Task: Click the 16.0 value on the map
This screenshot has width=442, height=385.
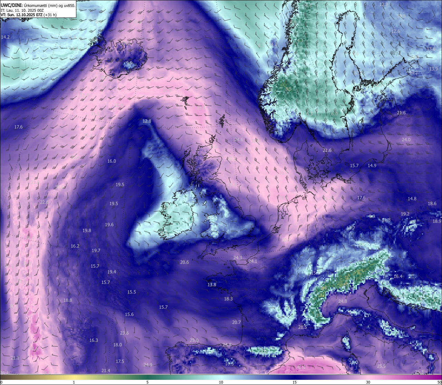Action: click(x=112, y=161)
